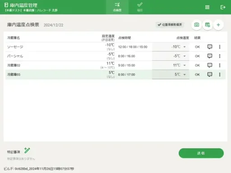
Task: Click the OK result for 冷蔵庫02
Action: click(197, 65)
